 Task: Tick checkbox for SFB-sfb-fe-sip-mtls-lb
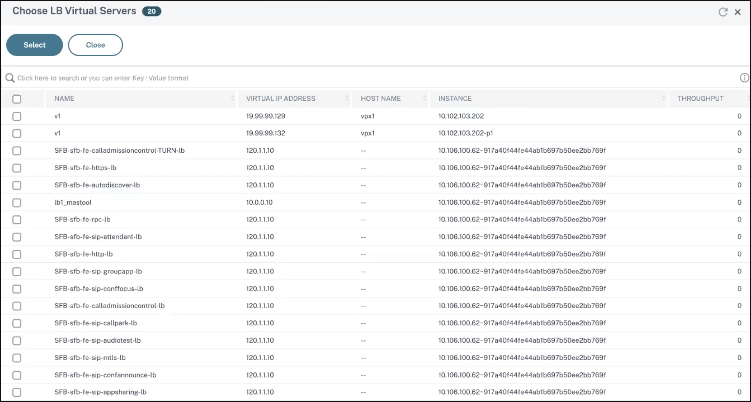click(17, 358)
